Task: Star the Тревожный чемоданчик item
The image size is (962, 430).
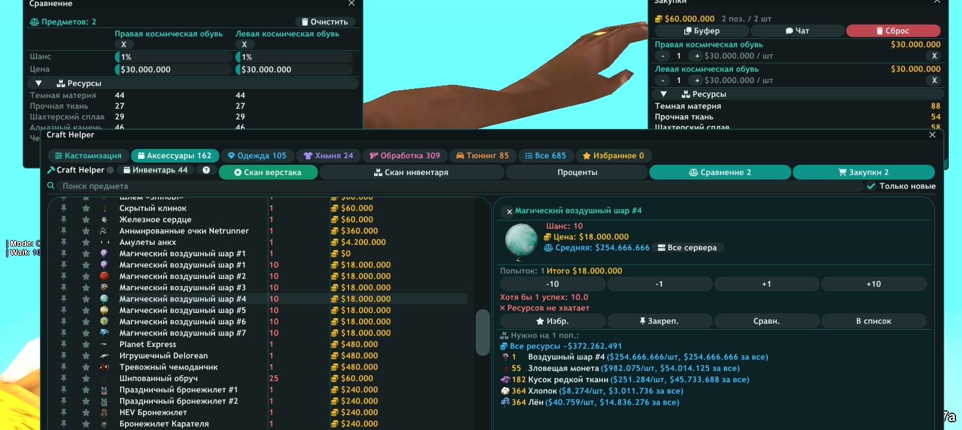Action: tap(86, 367)
